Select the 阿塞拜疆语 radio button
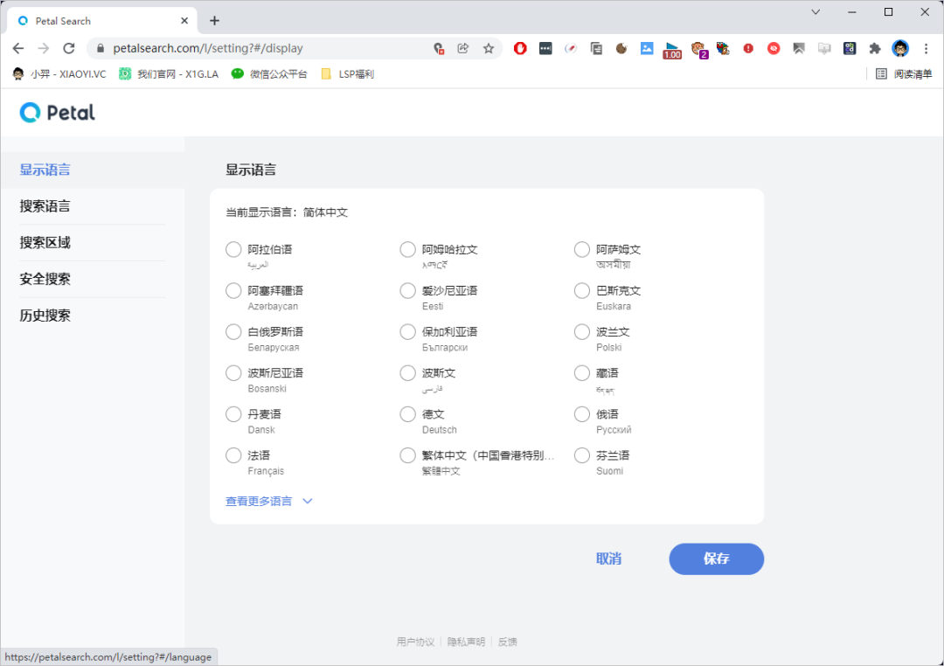Image resolution: width=944 pixels, height=666 pixels. (233, 291)
